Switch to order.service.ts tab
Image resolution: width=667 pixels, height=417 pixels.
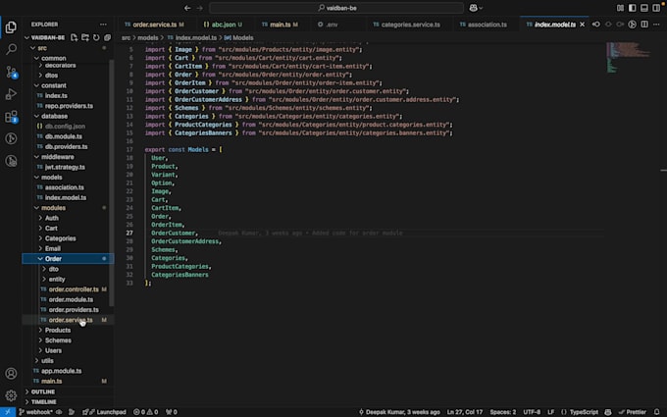[x=154, y=25]
